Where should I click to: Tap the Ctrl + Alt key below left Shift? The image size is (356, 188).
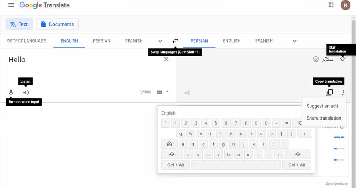tap(176, 165)
